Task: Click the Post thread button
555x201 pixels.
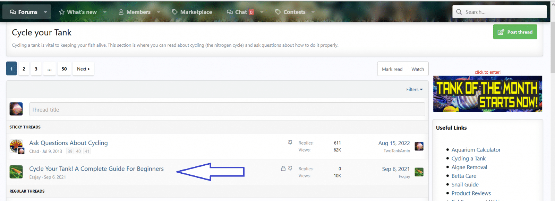Action: [x=515, y=32]
